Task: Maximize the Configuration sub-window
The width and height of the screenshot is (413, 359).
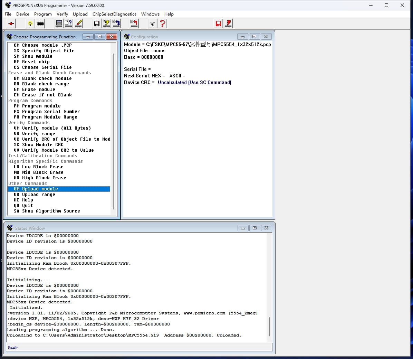Action: (254, 37)
